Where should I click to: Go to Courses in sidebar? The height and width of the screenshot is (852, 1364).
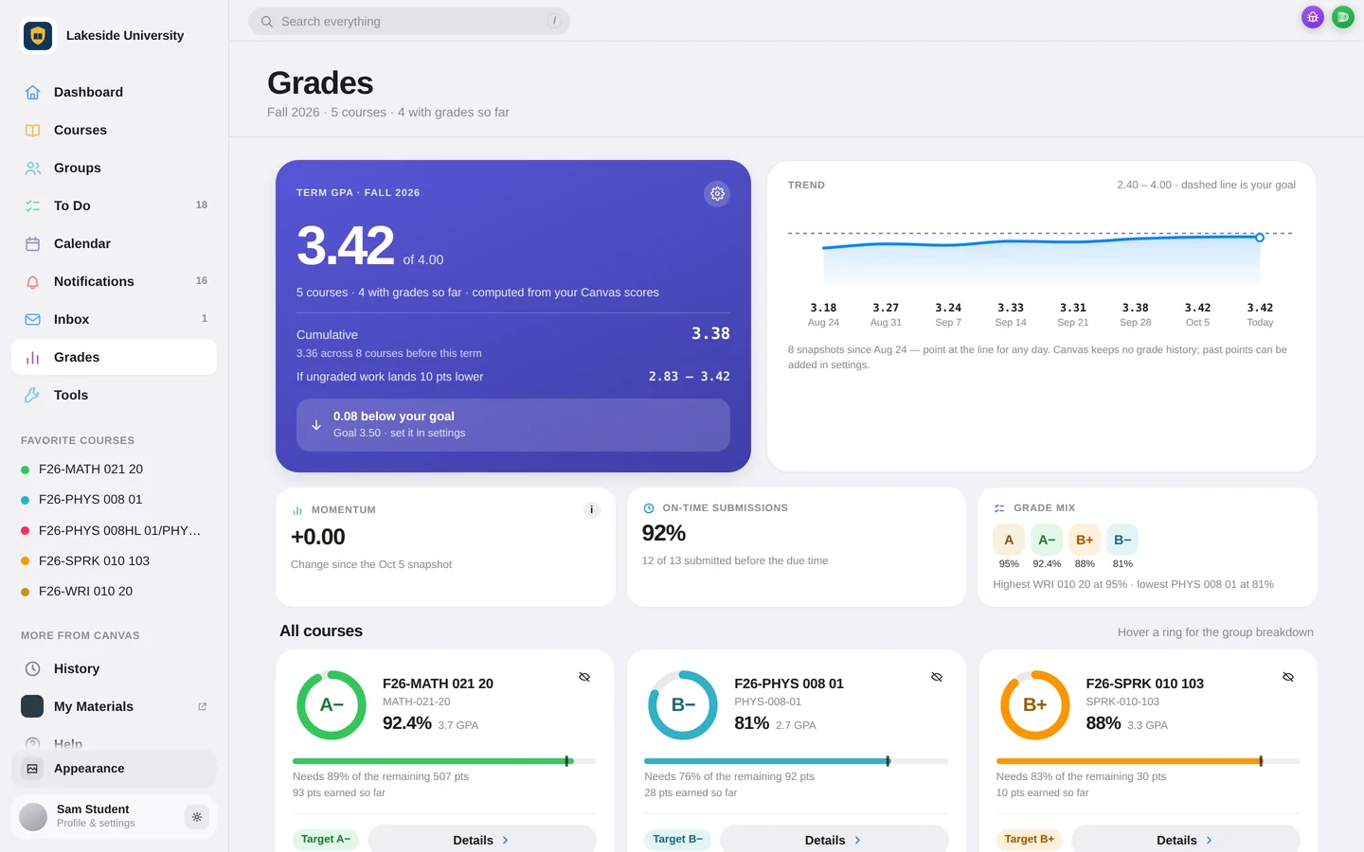point(114,130)
